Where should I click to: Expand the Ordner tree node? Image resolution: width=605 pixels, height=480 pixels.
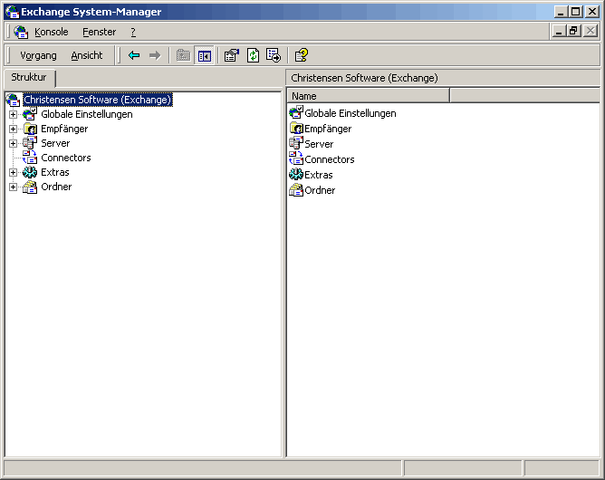pyautogui.click(x=13, y=187)
